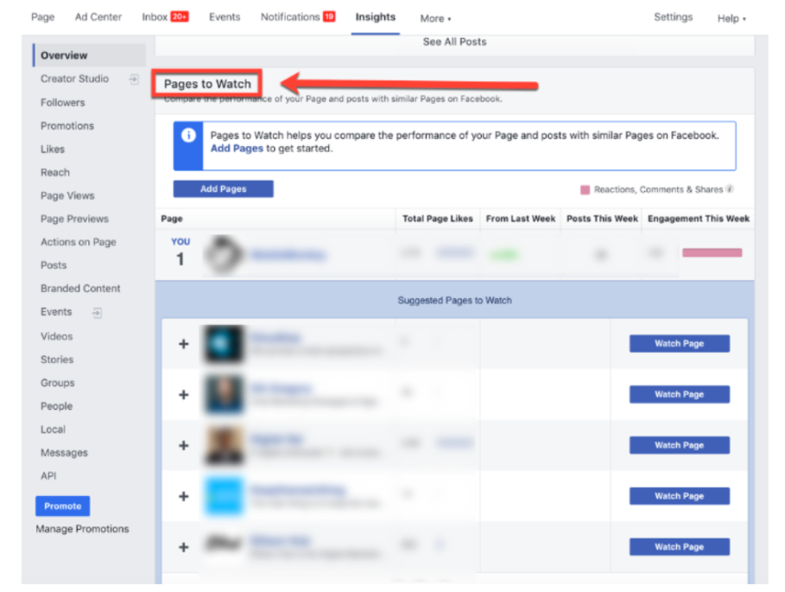Click plus icon on fifth suggested page
785x592 pixels.
coord(183,547)
